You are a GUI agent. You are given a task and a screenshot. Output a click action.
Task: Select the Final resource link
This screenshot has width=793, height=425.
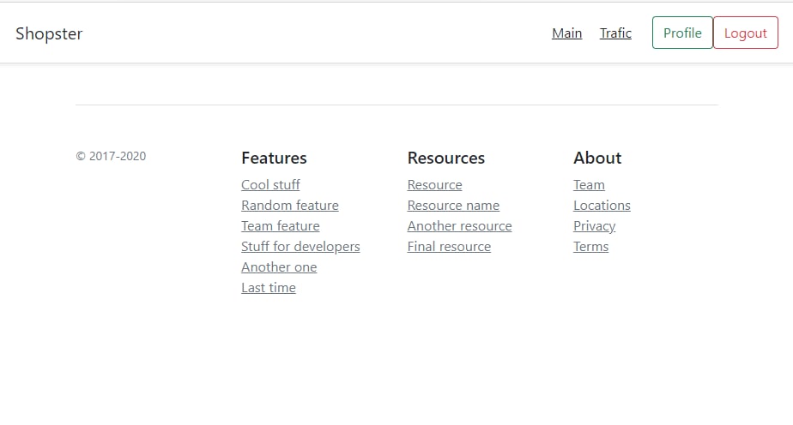pyautogui.click(x=449, y=247)
